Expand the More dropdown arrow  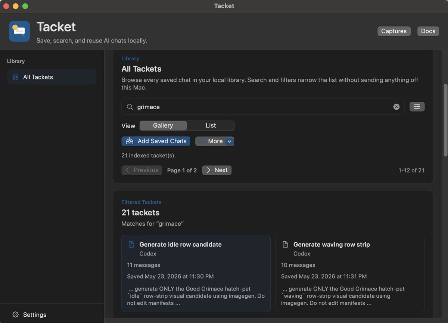click(230, 141)
